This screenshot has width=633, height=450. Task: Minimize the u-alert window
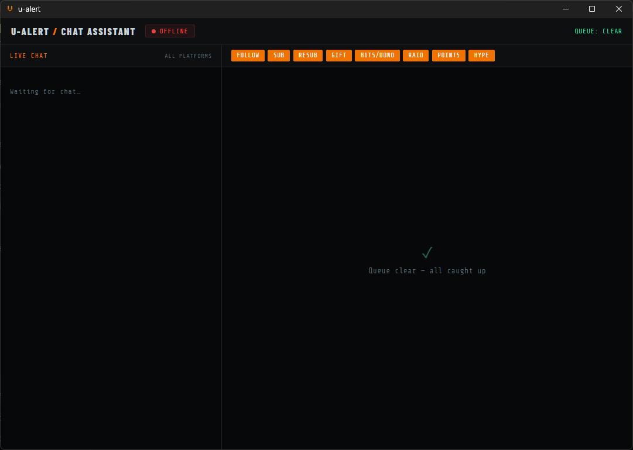tap(566, 9)
